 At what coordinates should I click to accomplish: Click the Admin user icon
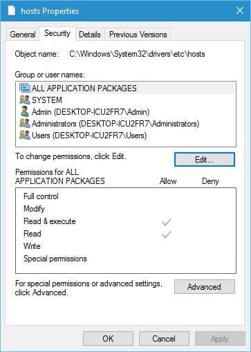25,112
